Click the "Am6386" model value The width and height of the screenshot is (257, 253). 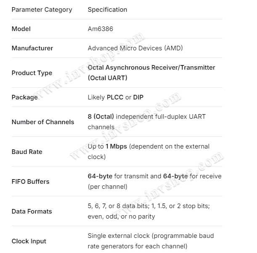[x=100, y=29]
